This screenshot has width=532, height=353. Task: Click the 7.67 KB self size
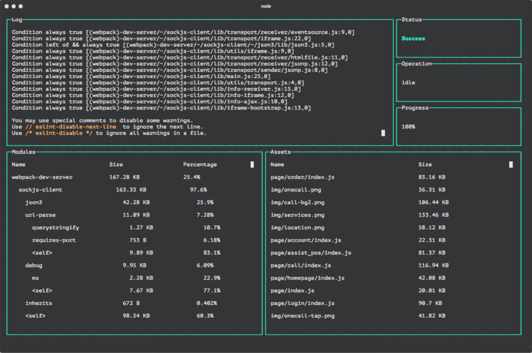click(x=141, y=291)
